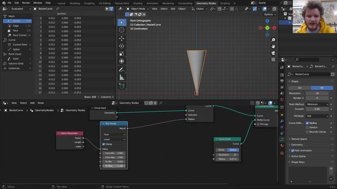Open the Global transform orientation dropdown
This screenshot has width=337, height=189.
click(x=200, y=9)
